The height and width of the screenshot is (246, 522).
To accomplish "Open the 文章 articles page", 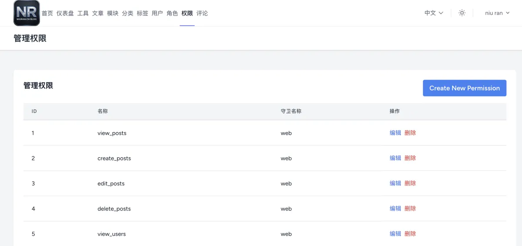I will 98,13.
